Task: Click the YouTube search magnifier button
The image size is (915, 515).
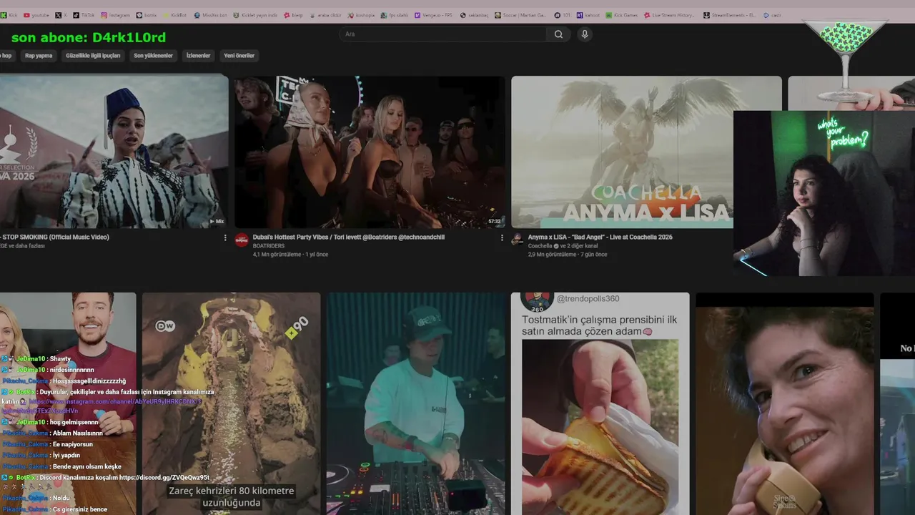Action: (558, 34)
